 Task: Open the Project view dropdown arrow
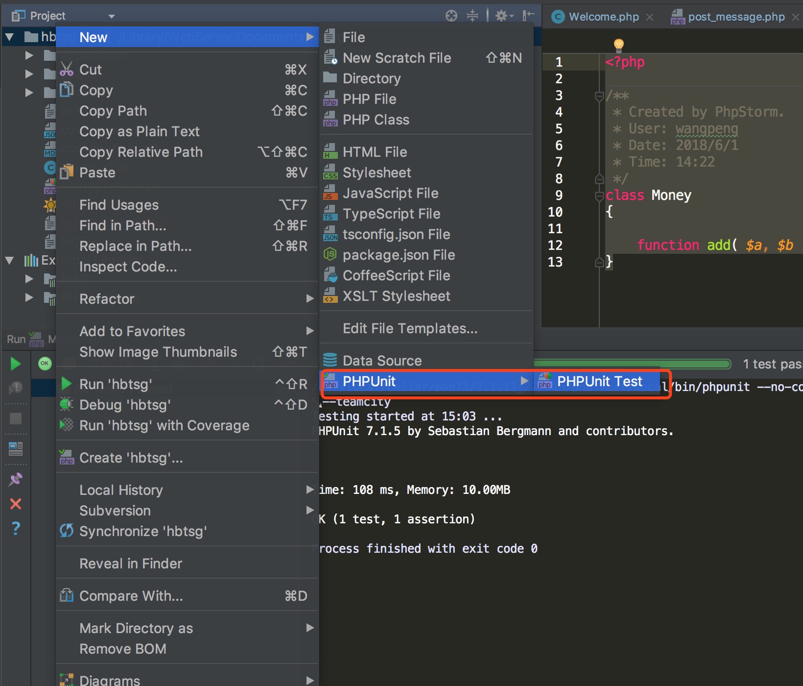[x=112, y=16]
